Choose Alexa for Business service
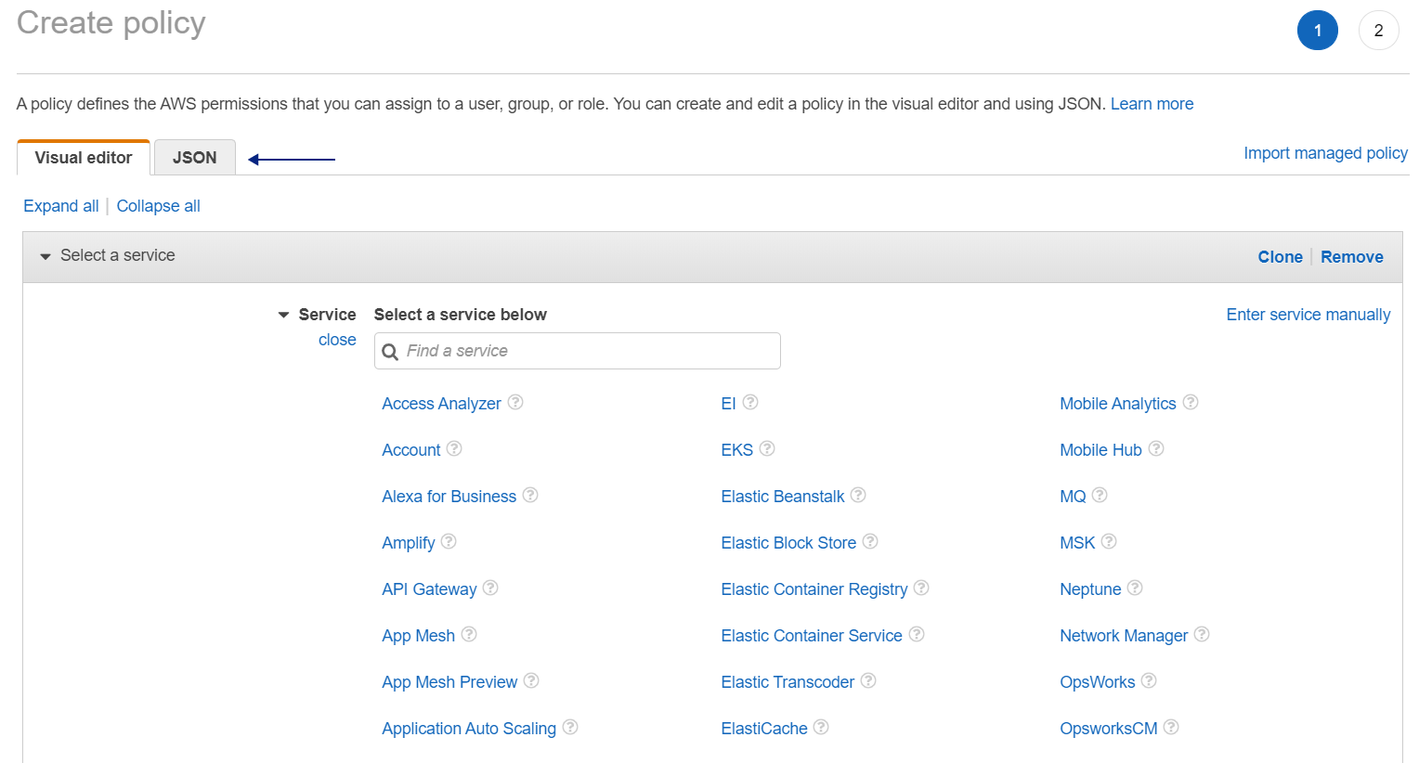The height and width of the screenshot is (776, 1419). (449, 497)
